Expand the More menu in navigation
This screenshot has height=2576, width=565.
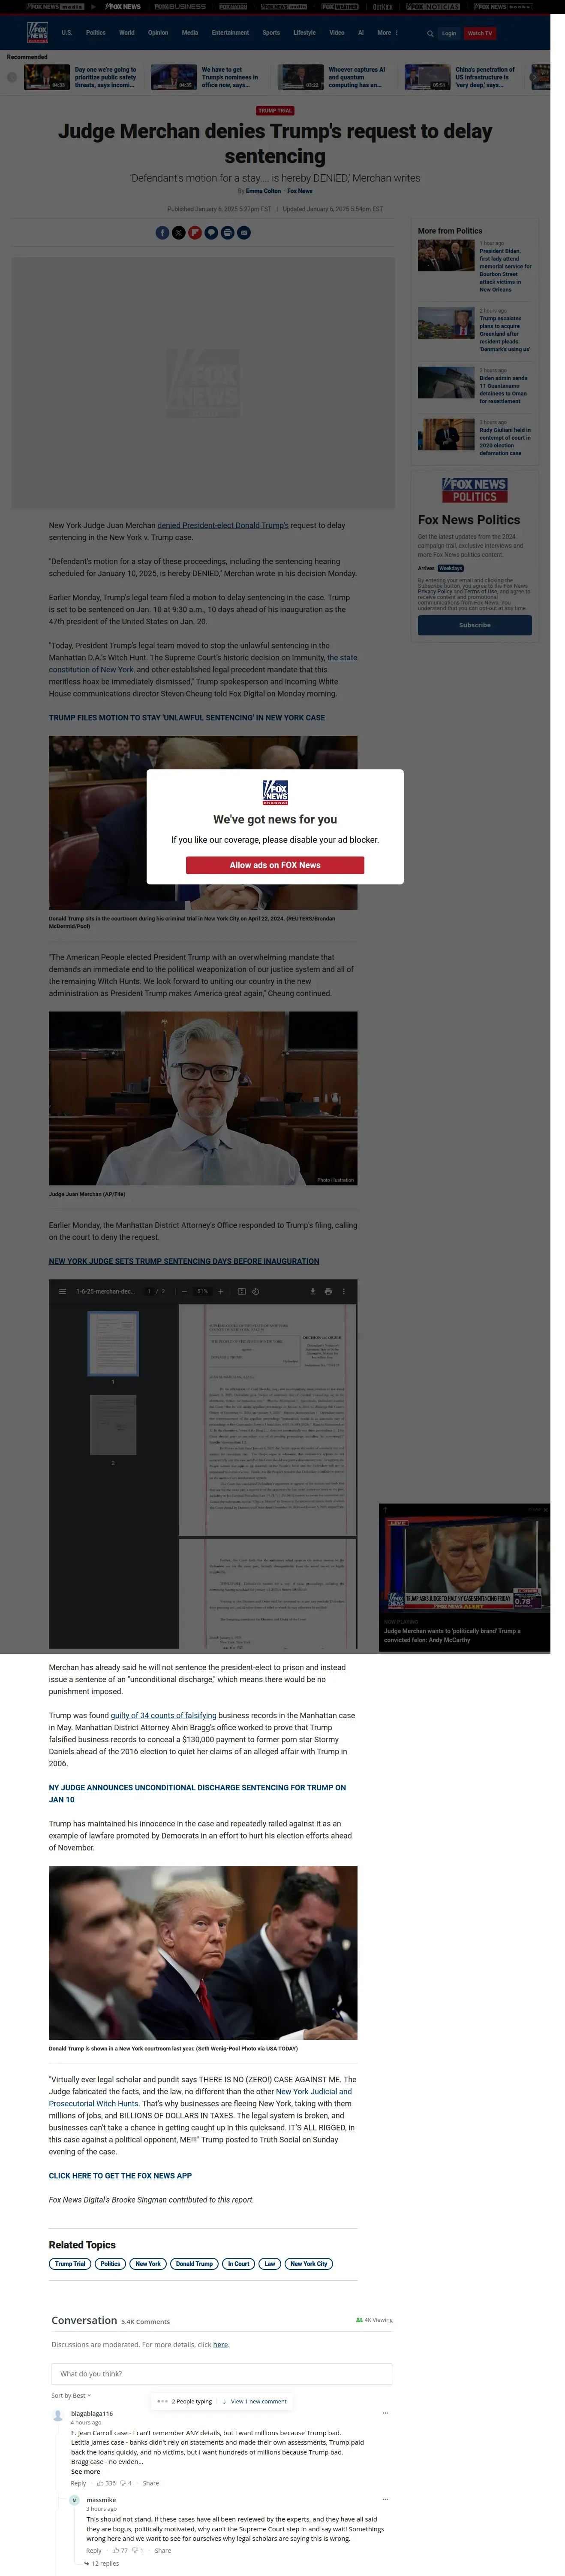click(388, 33)
